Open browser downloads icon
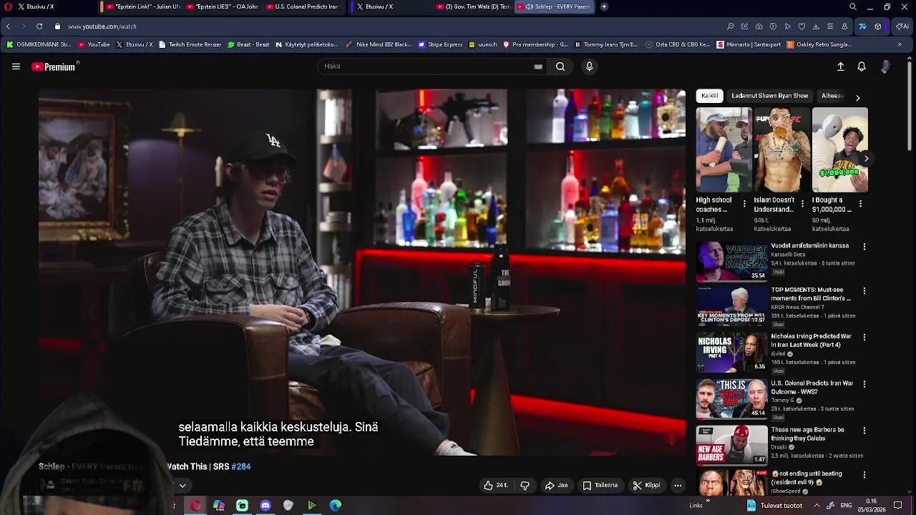Image resolution: width=916 pixels, height=515 pixels. point(816,26)
